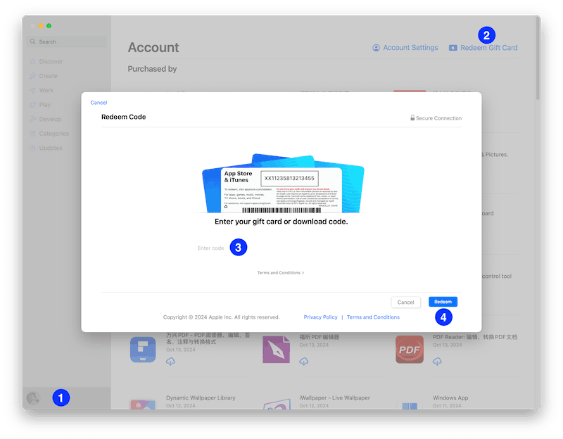Click the account avatar in the sidebar
Image resolution: width=563 pixels, height=439 pixels.
coord(33,398)
